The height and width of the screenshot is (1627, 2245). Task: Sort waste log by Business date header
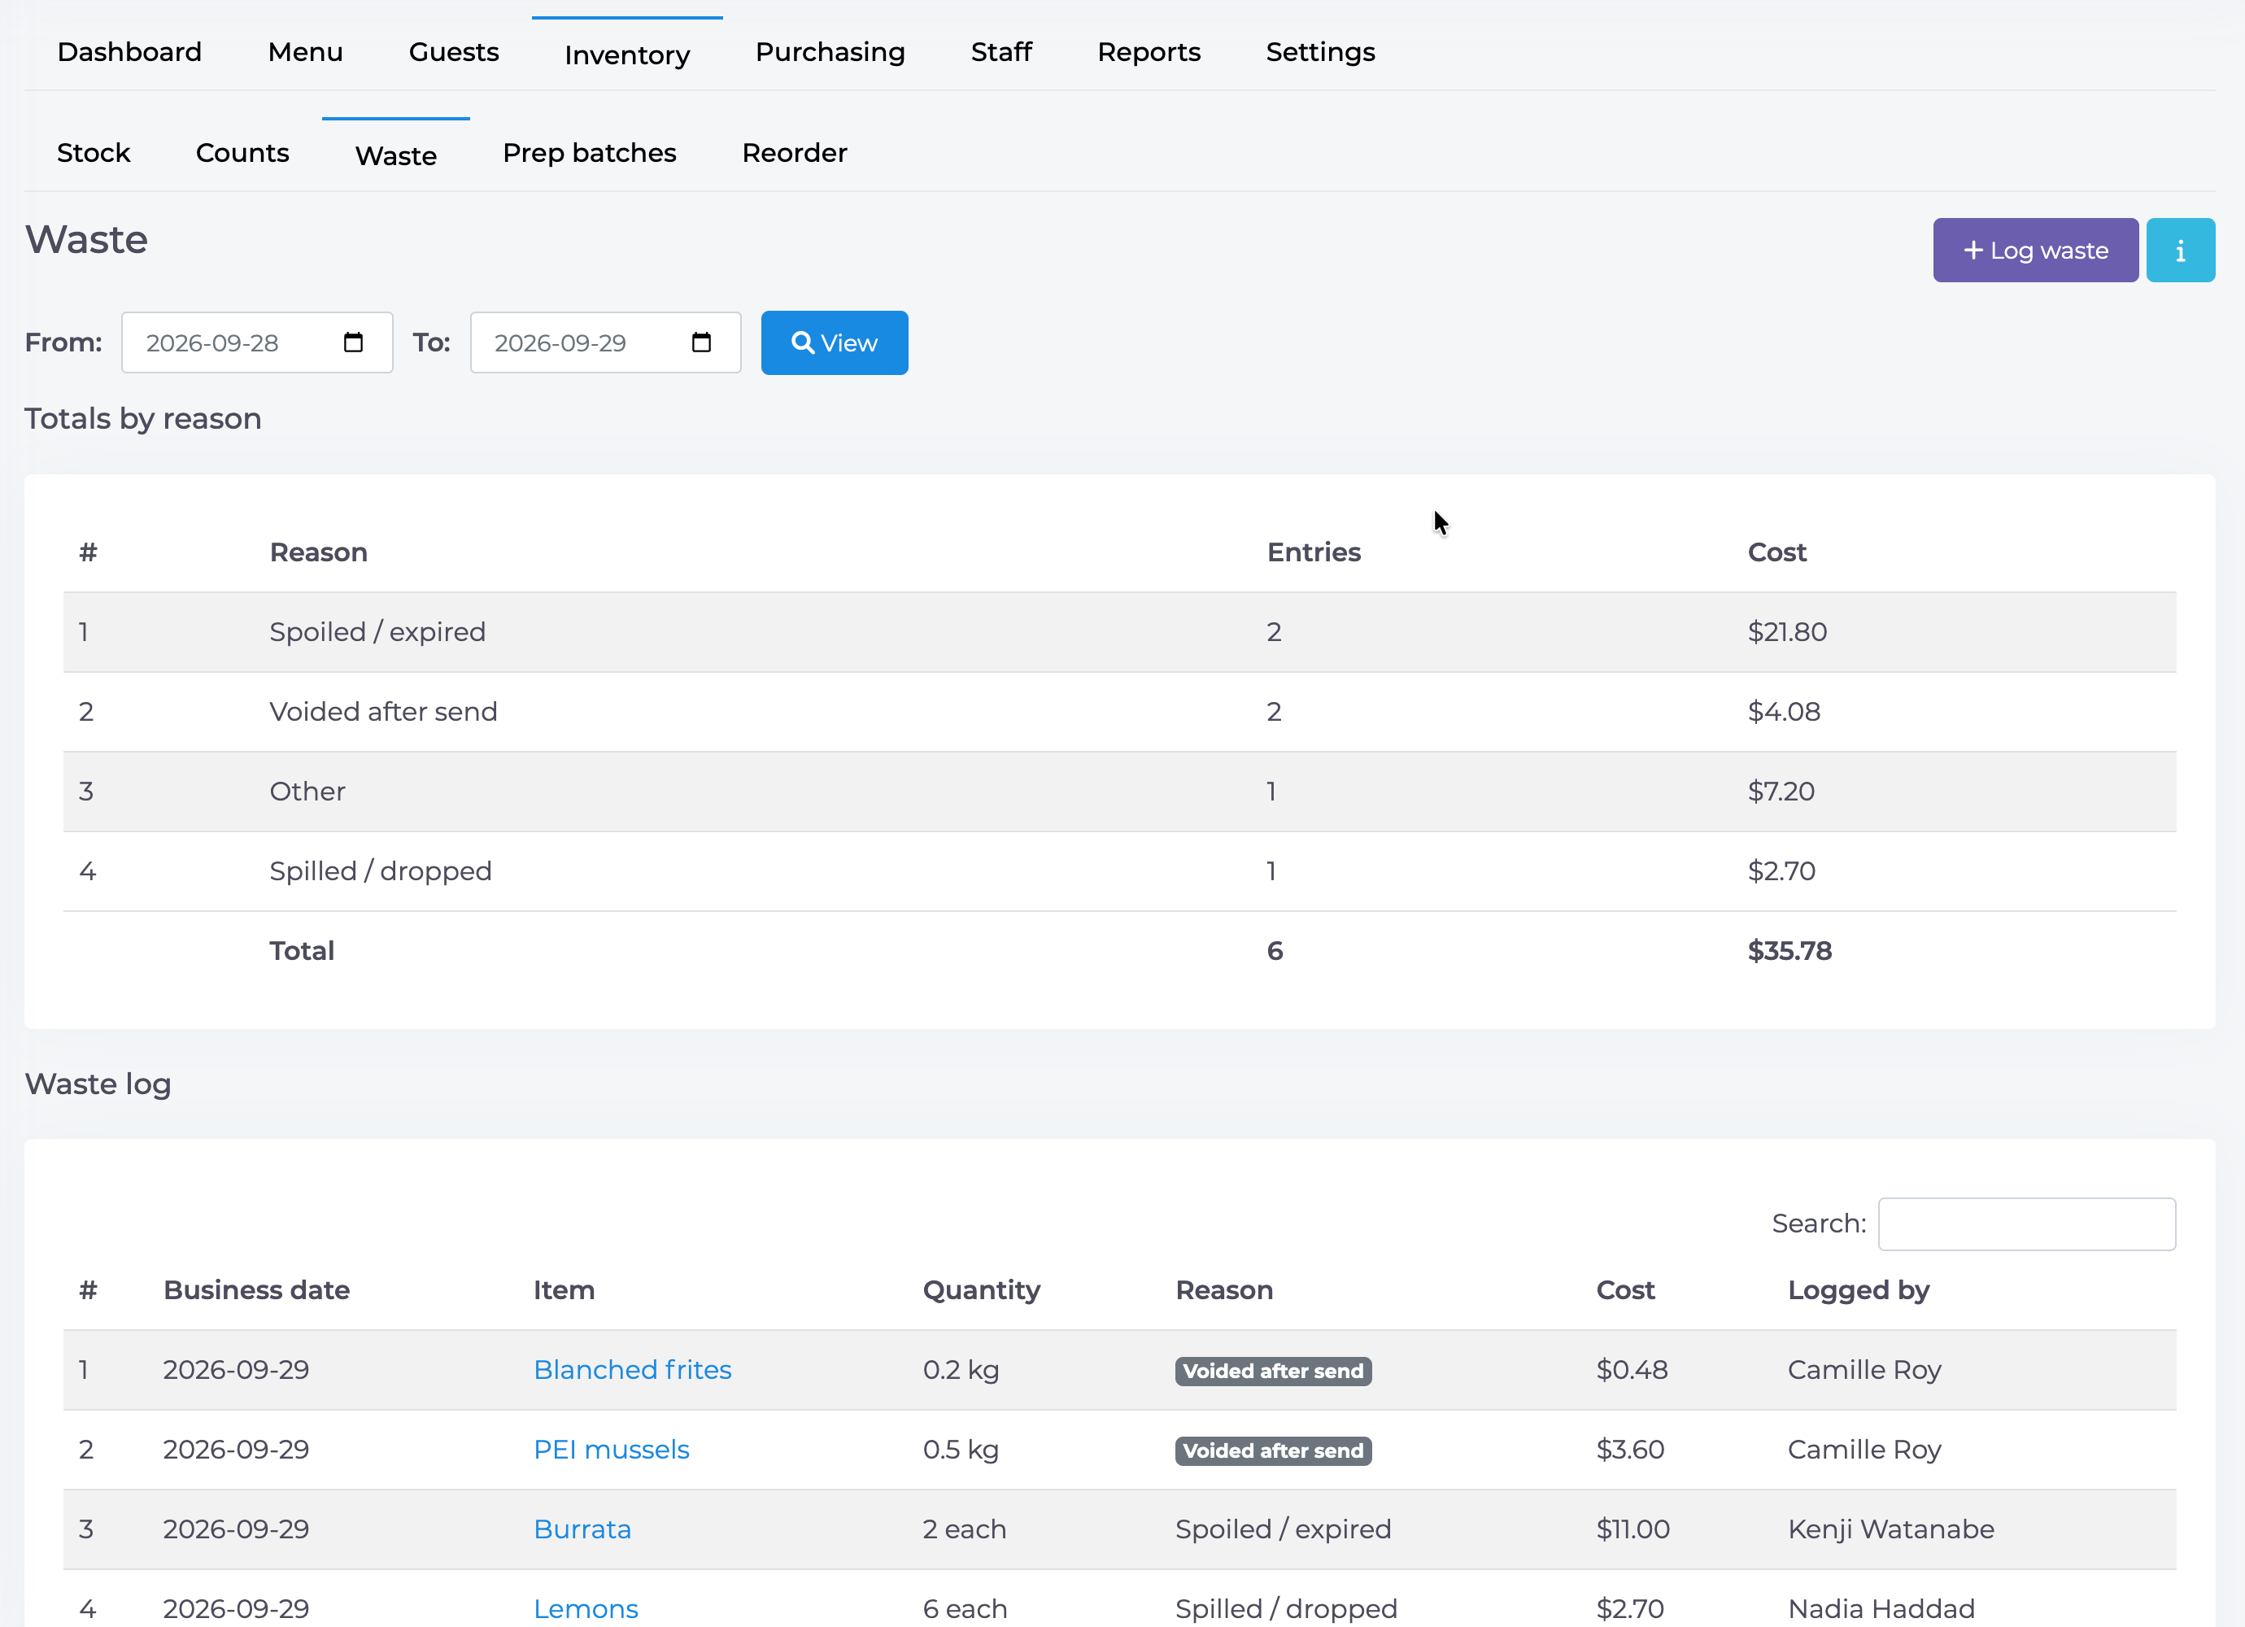point(256,1290)
